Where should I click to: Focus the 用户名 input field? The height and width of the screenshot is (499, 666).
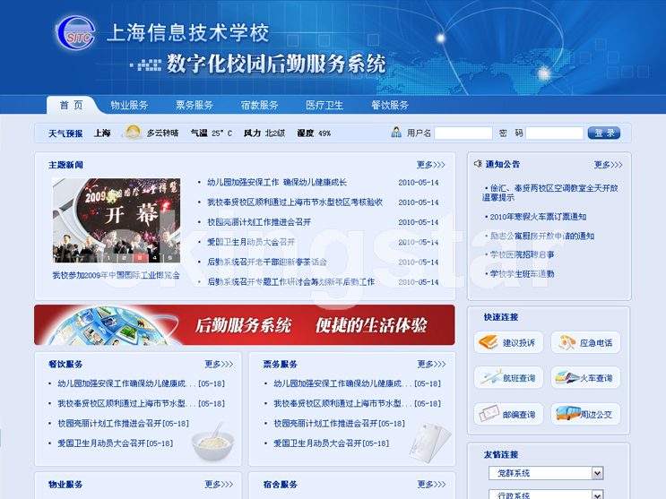point(463,133)
